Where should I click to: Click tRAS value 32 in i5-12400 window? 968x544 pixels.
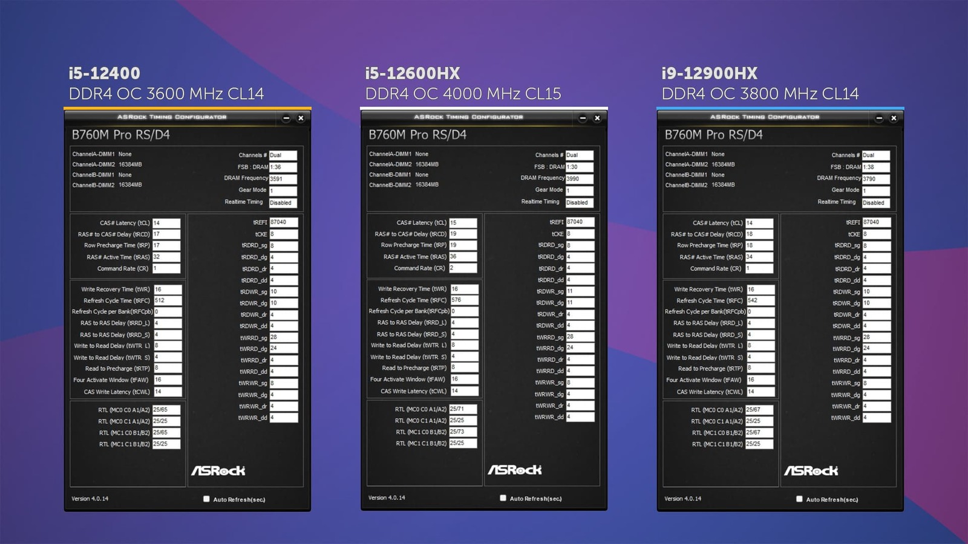click(166, 257)
